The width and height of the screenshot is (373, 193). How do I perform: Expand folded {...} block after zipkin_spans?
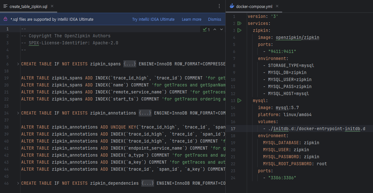click(x=130, y=64)
